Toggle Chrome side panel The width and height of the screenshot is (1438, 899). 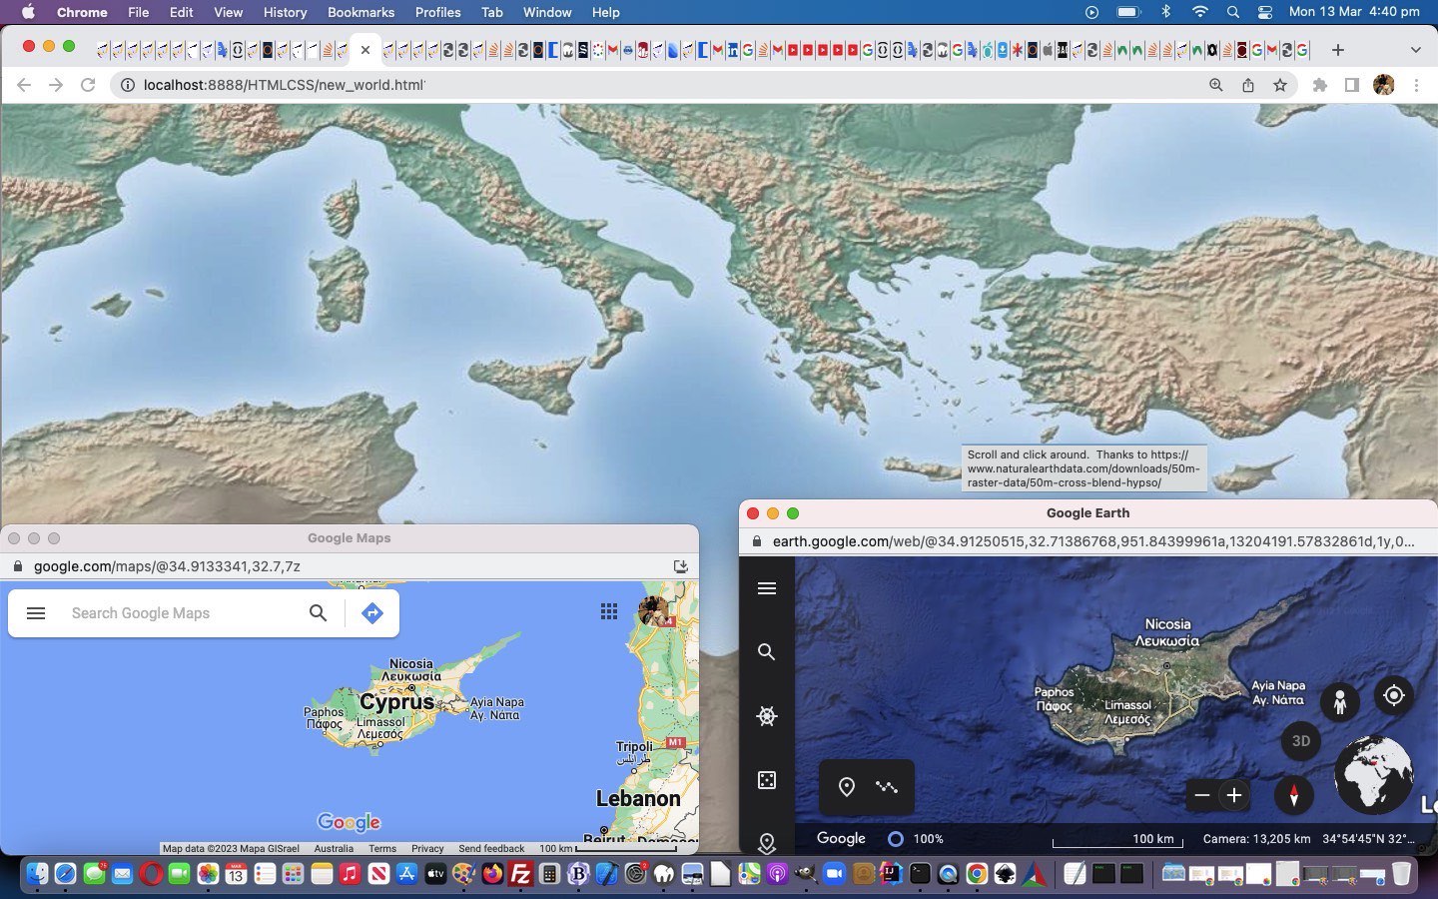(1352, 85)
